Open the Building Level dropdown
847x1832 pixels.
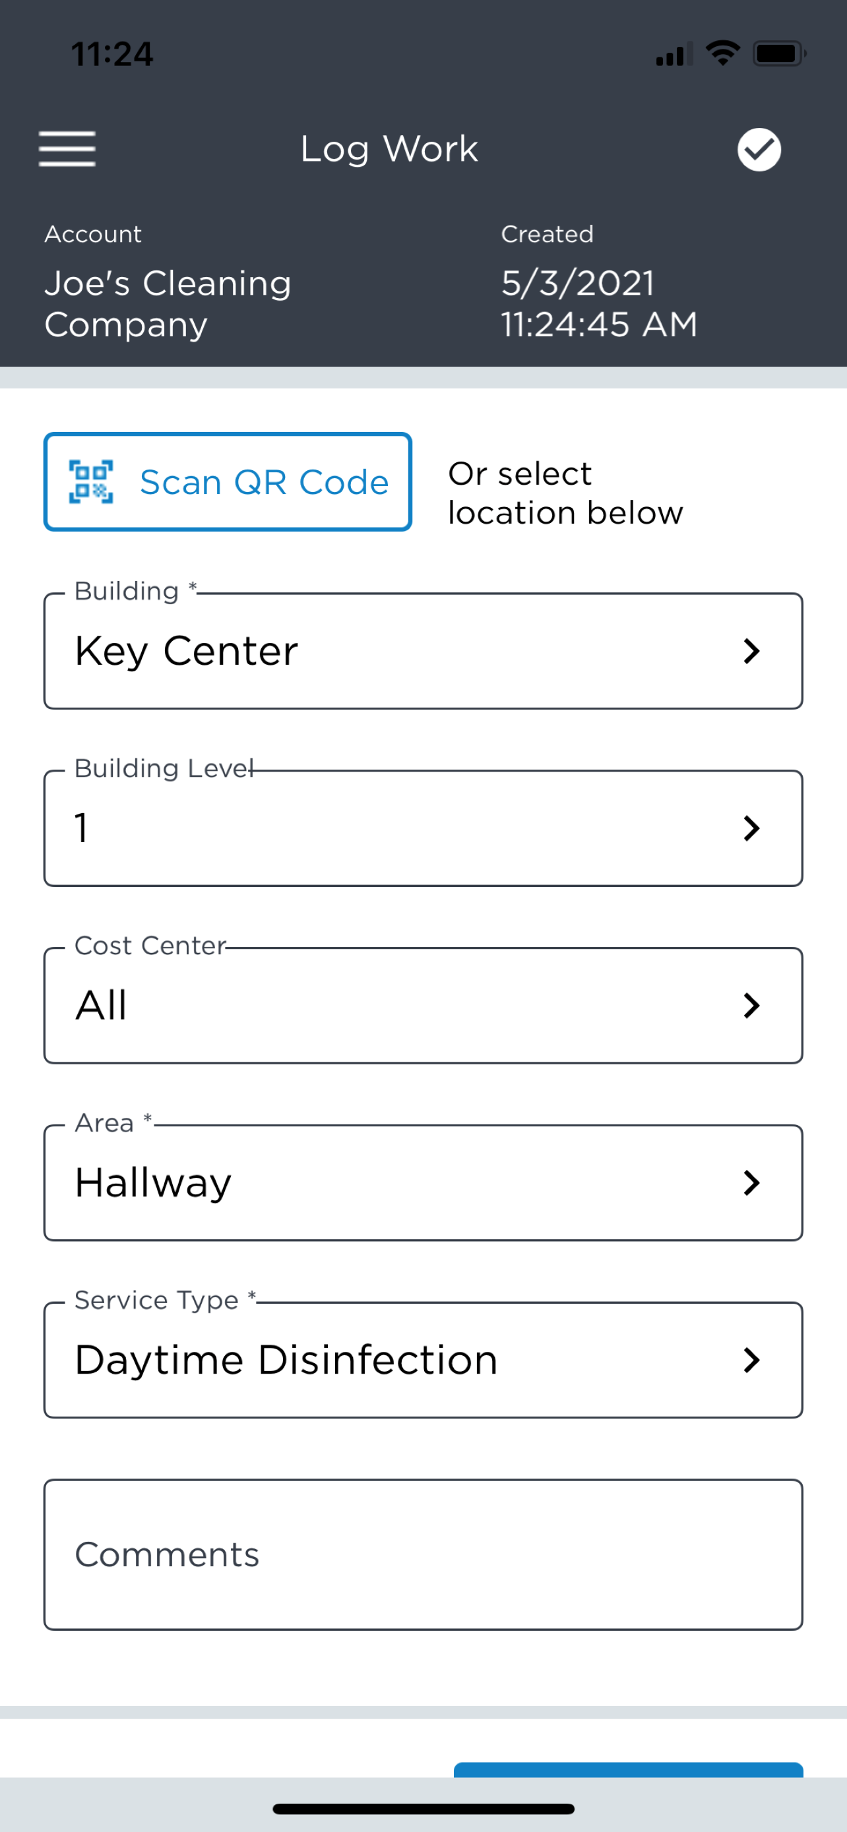click(422, 828)
